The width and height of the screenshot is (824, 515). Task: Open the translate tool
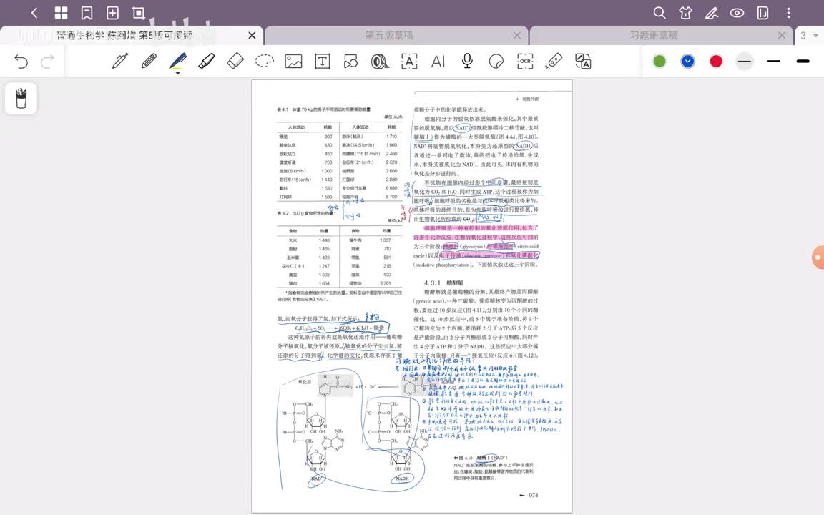(x=583, y=61)
